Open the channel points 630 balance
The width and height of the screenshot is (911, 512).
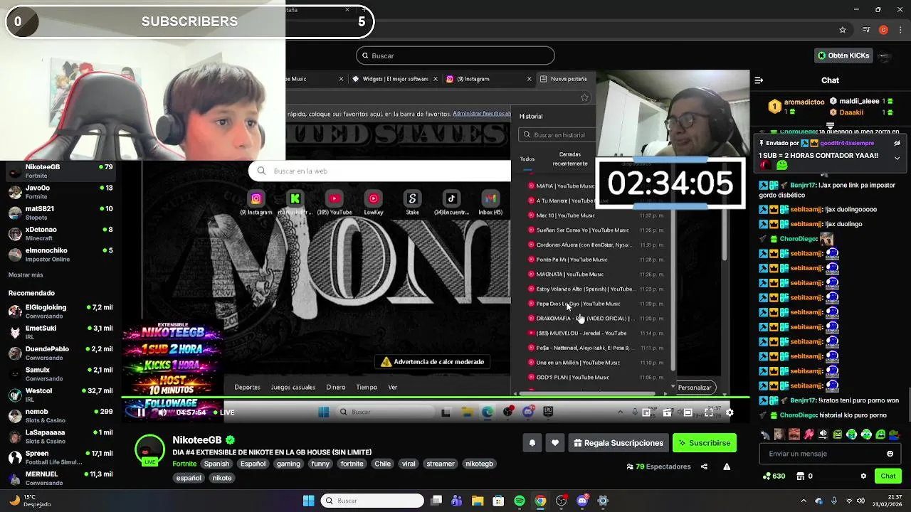coord(774,476)
